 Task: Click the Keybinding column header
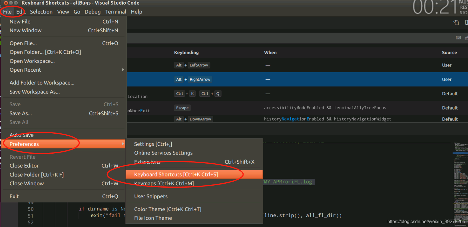[x=186, y=53]
